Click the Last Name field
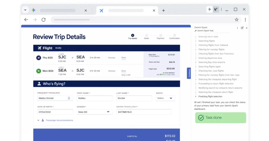 [x=134, y=98]
